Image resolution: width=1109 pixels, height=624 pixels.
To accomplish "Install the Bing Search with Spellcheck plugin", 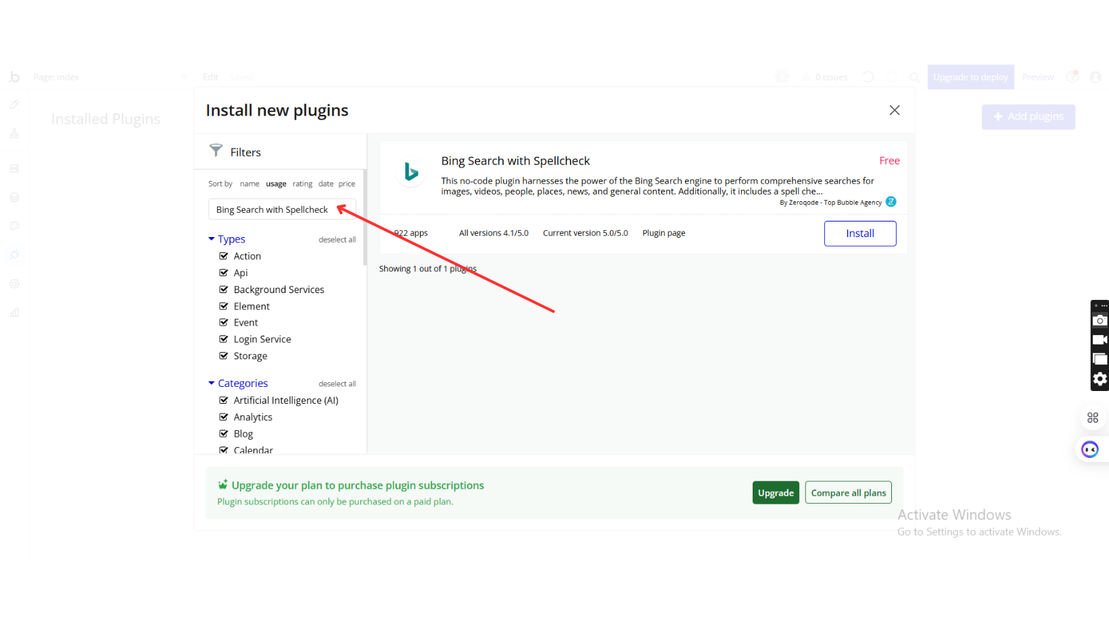I will point(859,234).
